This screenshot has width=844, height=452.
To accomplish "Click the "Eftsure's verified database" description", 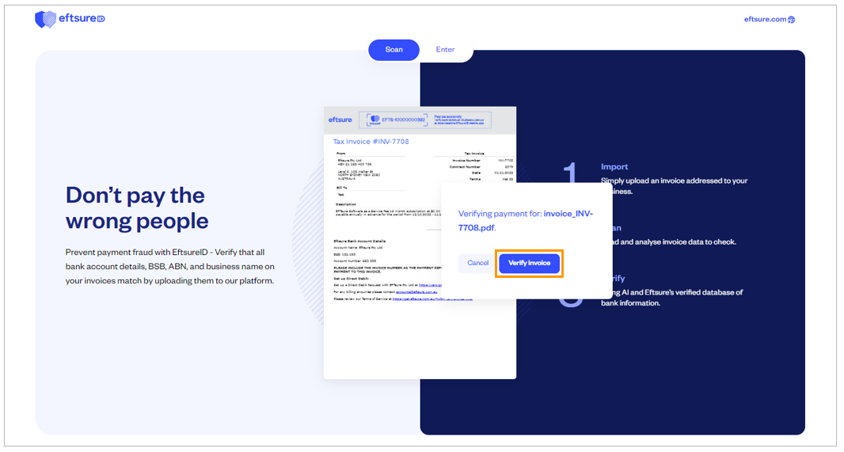I will tap(671, 298).
